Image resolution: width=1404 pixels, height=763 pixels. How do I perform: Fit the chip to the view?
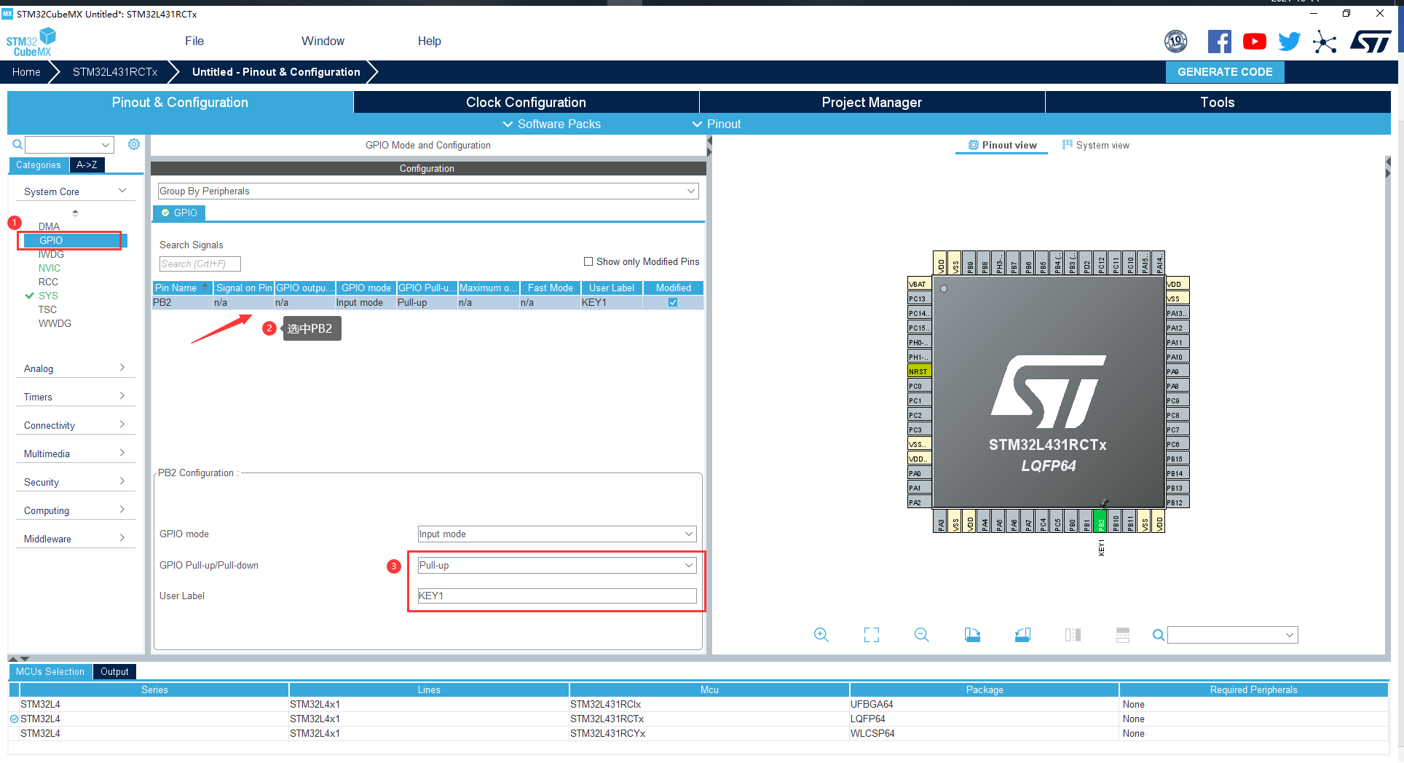[871, 635]
